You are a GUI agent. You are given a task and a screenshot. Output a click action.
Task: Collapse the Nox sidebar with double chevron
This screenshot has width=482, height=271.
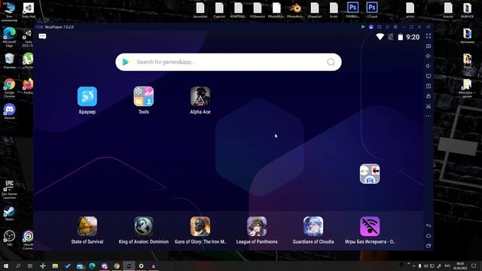[429, 27]
